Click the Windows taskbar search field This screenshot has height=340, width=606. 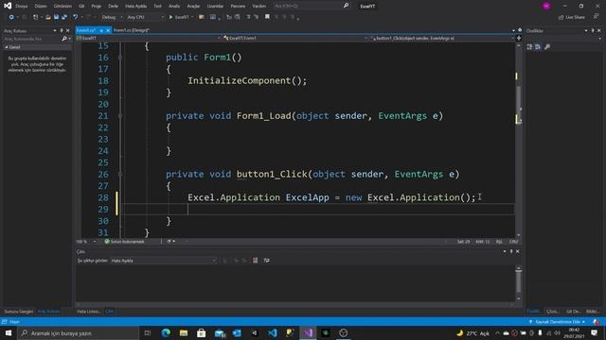[x=78, y=333]
